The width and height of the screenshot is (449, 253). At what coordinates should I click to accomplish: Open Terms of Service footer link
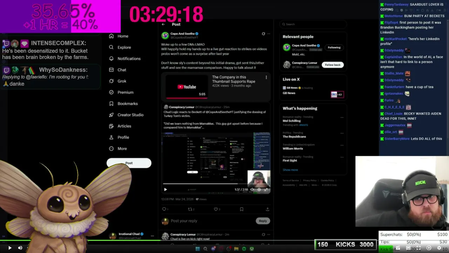pyautogui.click(x=290, y=180)
